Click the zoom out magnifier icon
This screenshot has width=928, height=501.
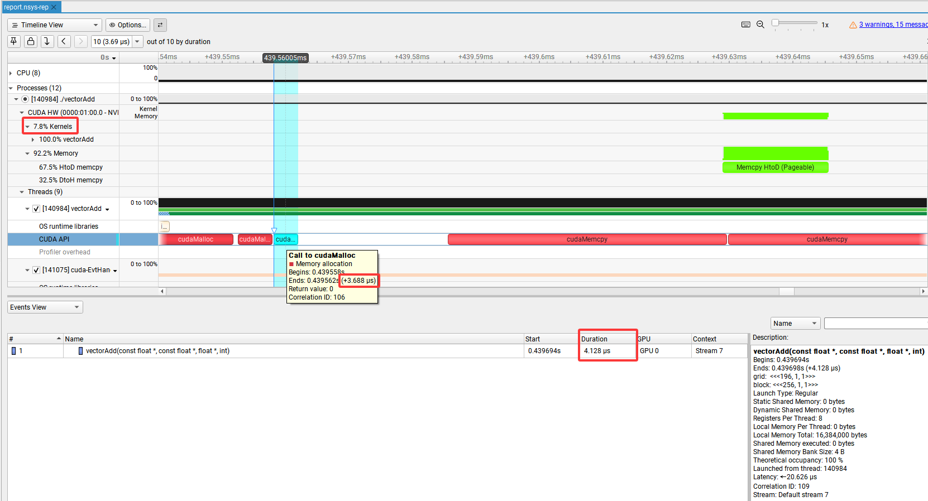click(760, 25)
